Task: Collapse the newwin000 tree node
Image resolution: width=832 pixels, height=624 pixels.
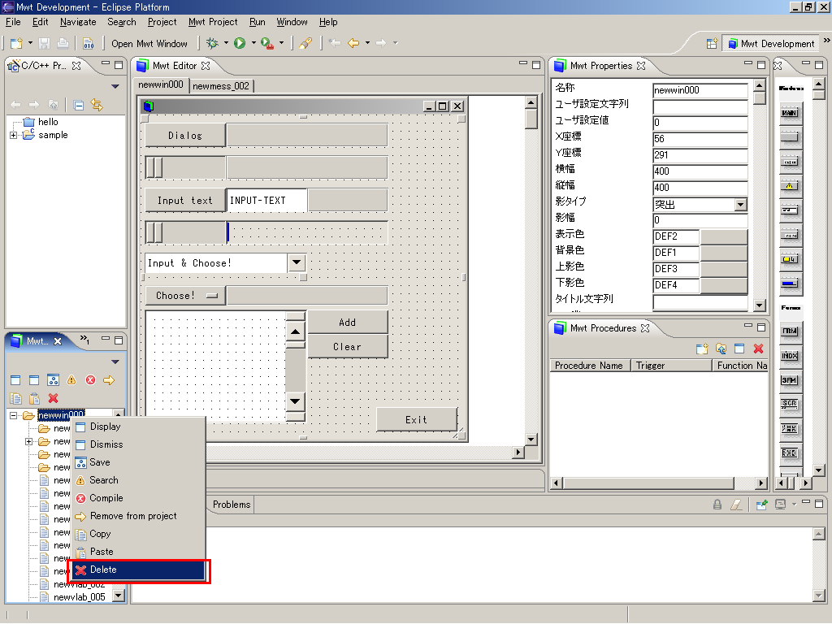Action: click(x=13, y=415)
